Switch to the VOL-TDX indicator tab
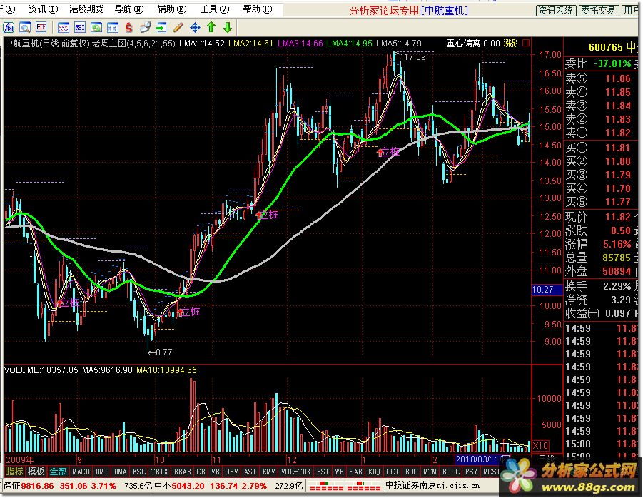The height and width of the screenshot is (498, 643). (295, 472)
